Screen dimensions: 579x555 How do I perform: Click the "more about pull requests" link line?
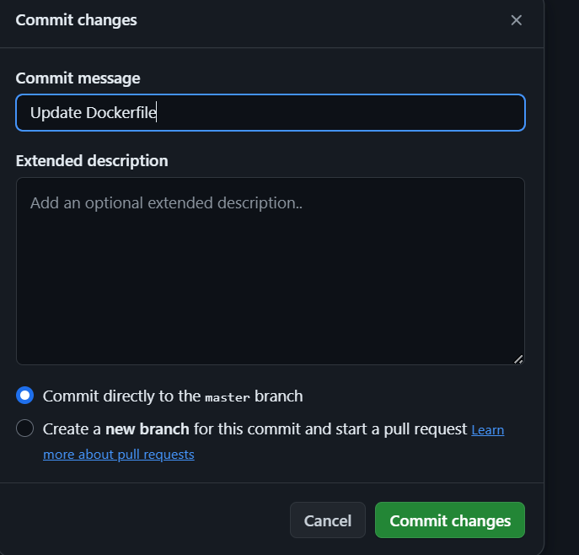pyautogui.click(x=119, y=455)
